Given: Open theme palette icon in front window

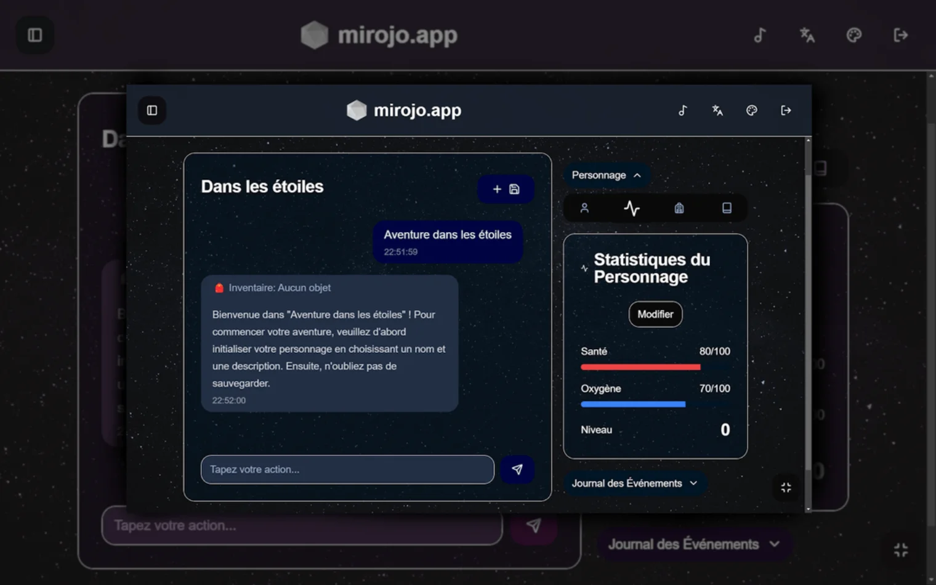Looking at the screenshot, I should click(x=752, y=110).
